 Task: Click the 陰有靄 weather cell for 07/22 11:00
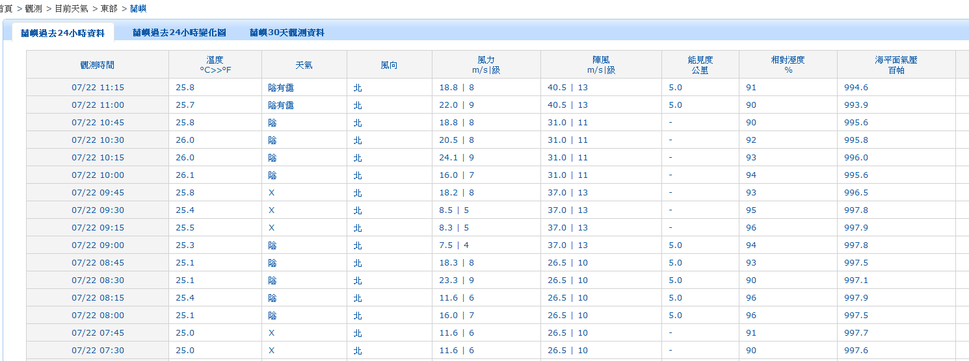tap(281, 105)
